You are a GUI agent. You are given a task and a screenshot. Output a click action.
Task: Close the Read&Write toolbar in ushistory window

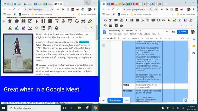92,28
